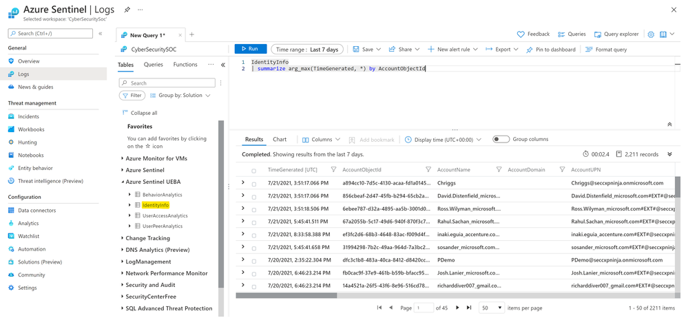Filter the AccountObjectId column
688x320 pixels.
(x=428, y=169)
